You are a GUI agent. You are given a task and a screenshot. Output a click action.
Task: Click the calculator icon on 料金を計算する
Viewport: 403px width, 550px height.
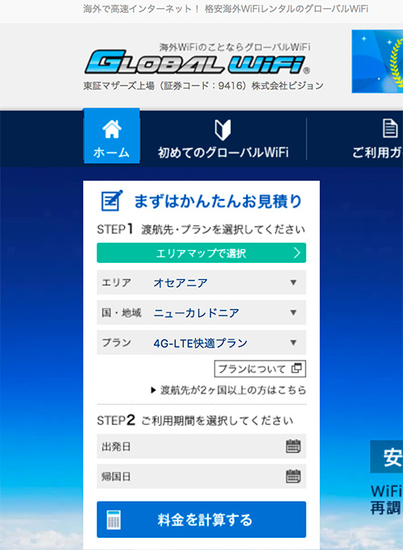pyautogui.click(x=114, y=520)
